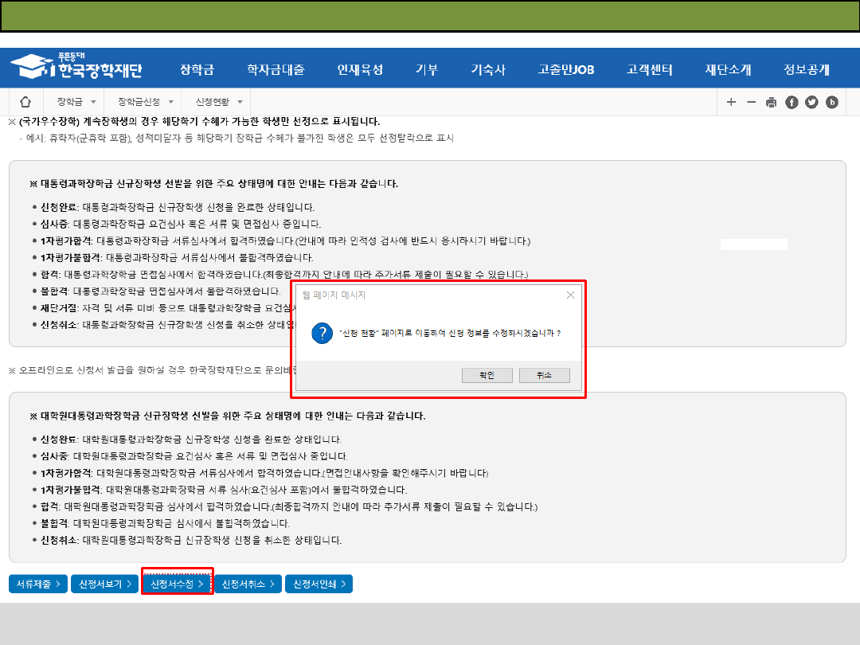Expand the 장학금 breadcrumb dropdown
The image size is (860, 645).
93,102
